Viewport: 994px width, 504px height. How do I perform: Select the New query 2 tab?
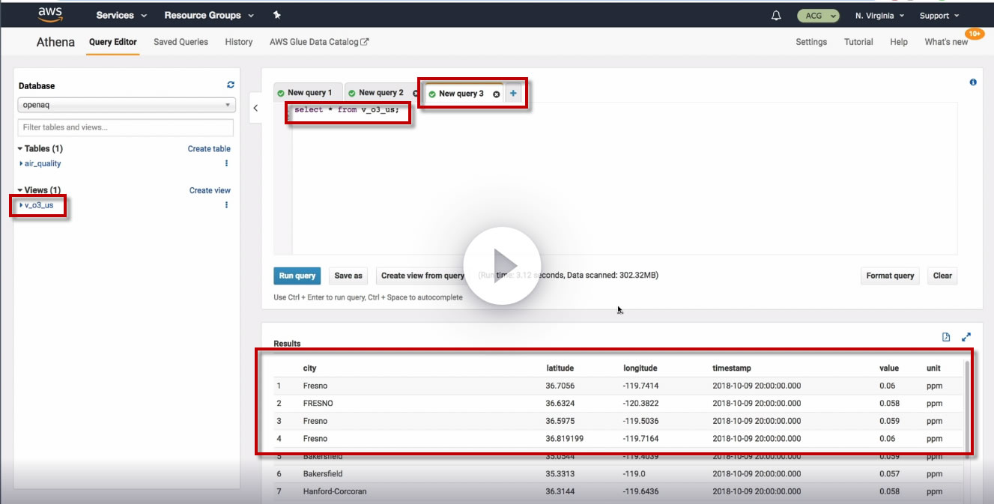tap(381, 93)
